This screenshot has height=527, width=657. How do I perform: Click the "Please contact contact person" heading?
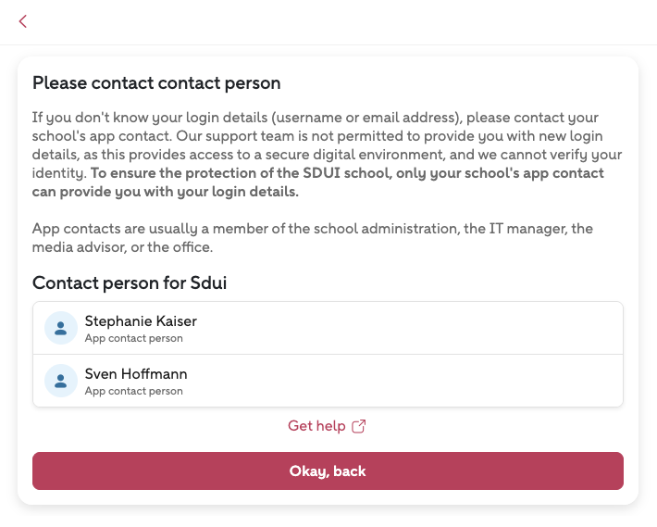pyautogui.click(x=156, y=83)
